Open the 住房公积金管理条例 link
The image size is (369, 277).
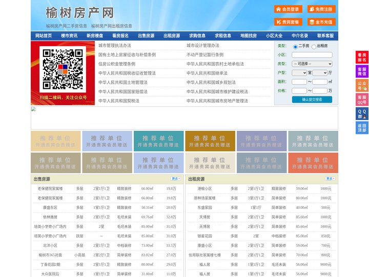117,64
